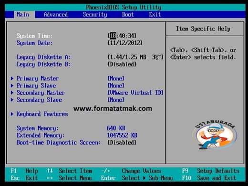Open the Advanced menu tab
The image size is (248, 186).
(56, 15)
